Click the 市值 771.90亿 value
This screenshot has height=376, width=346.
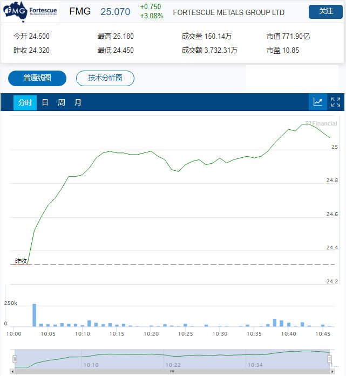tap(288, 36)
